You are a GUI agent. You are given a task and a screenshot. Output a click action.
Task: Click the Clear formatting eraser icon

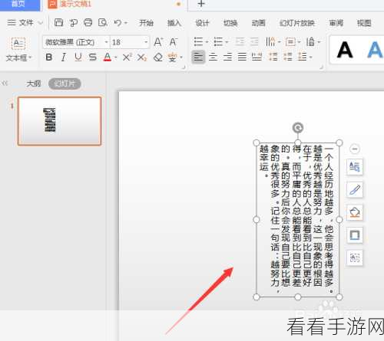click(x=158, y=57)
